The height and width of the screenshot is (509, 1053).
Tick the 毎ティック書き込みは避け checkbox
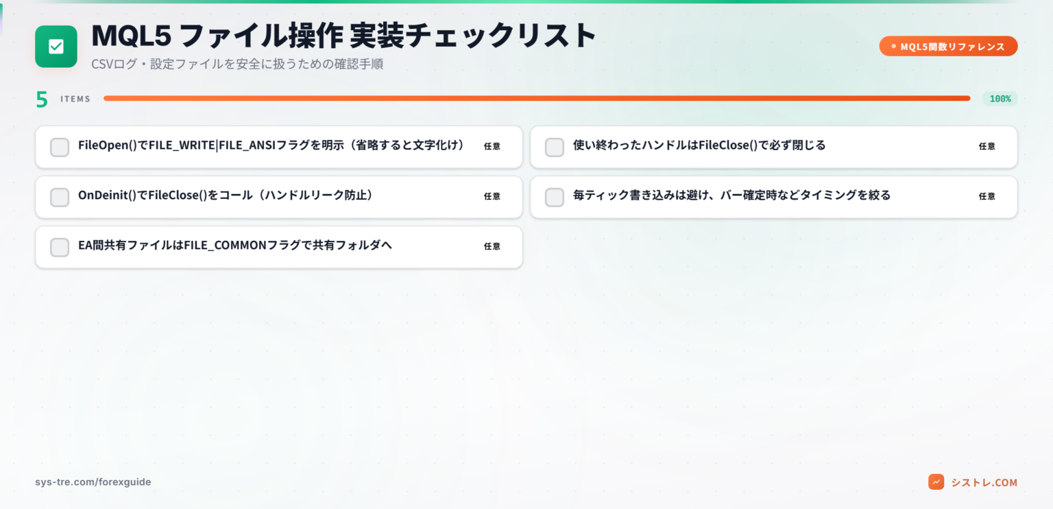(x=555, y=197)
